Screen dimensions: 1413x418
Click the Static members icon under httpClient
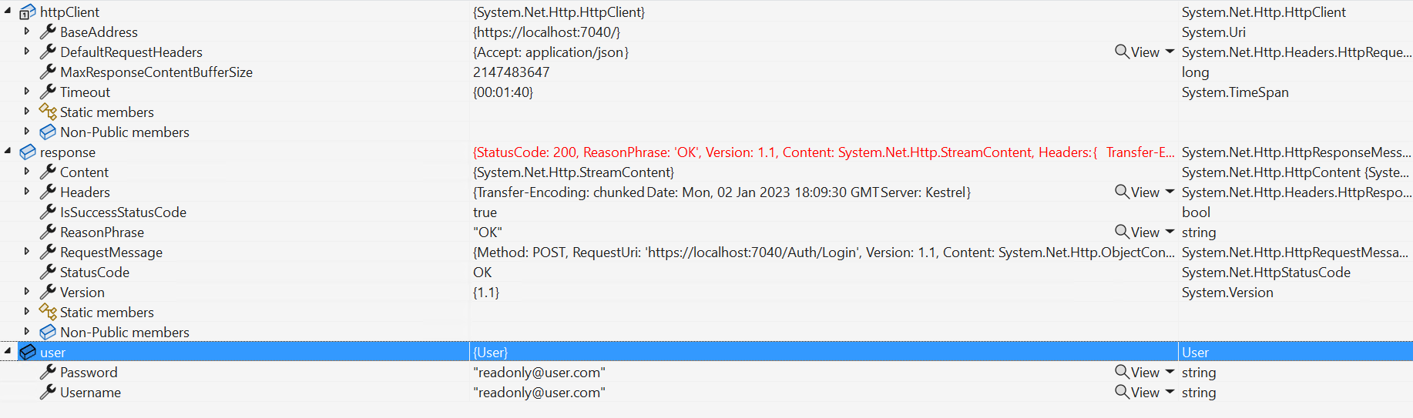click(48, 112)
